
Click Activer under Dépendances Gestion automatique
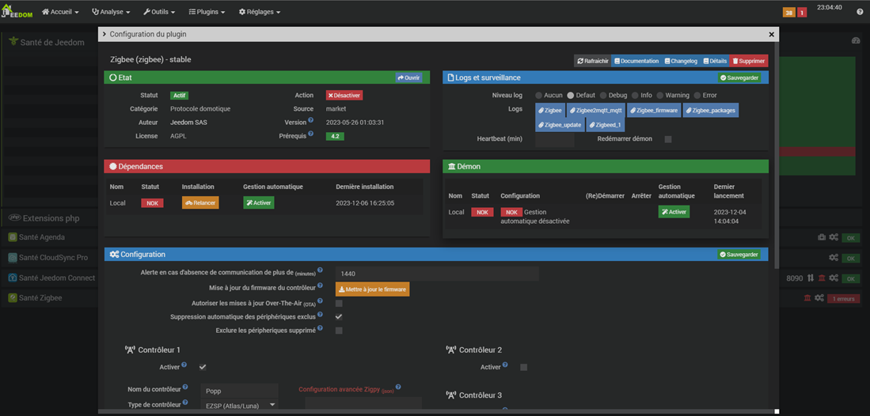(x=259, y=203)
